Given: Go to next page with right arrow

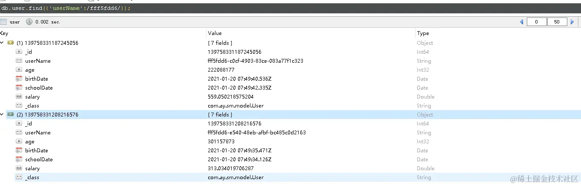Looking at the screenshot, I should 572,22.
